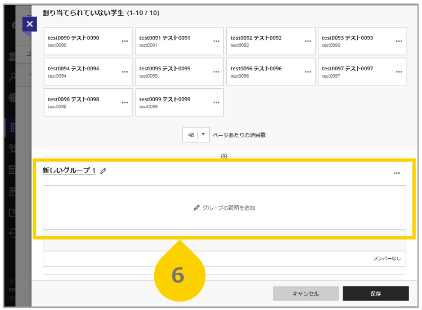This screenshot has width=422, height=310.
Task: Open options menu for test0091 student card
Action: click(x=217, y=41)
